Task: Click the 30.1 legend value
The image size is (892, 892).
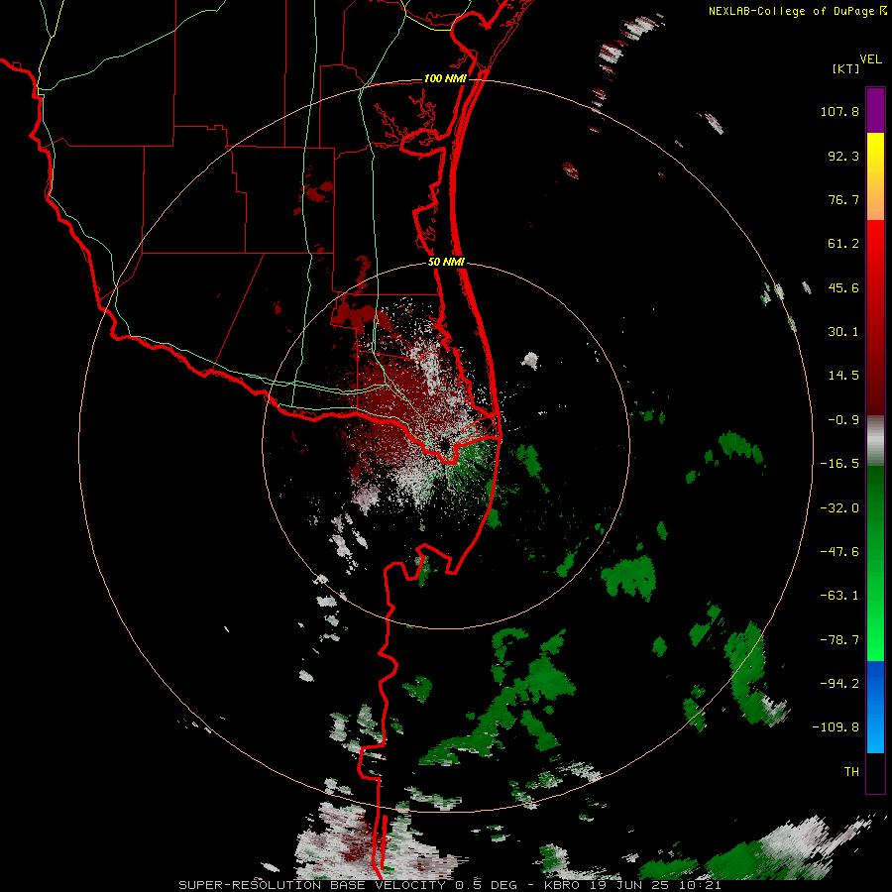Action: point(843,332)
